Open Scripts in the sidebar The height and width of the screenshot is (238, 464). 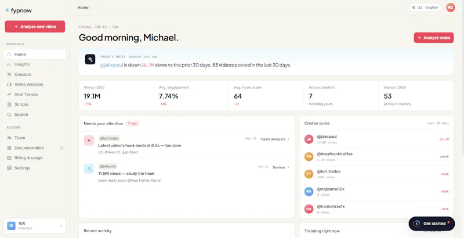pos(35,105)
